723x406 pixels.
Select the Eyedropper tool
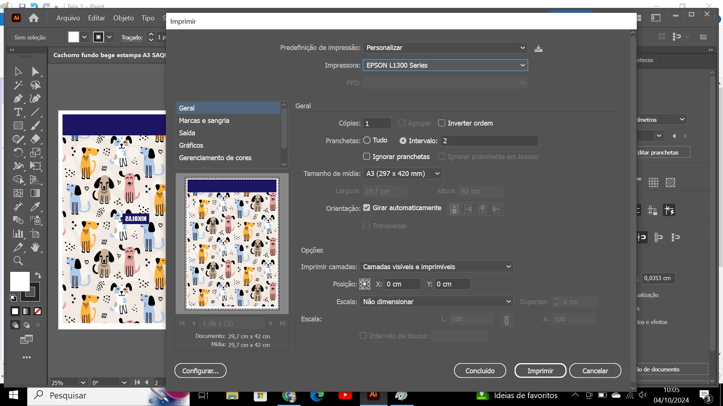(x=35, y=207)
